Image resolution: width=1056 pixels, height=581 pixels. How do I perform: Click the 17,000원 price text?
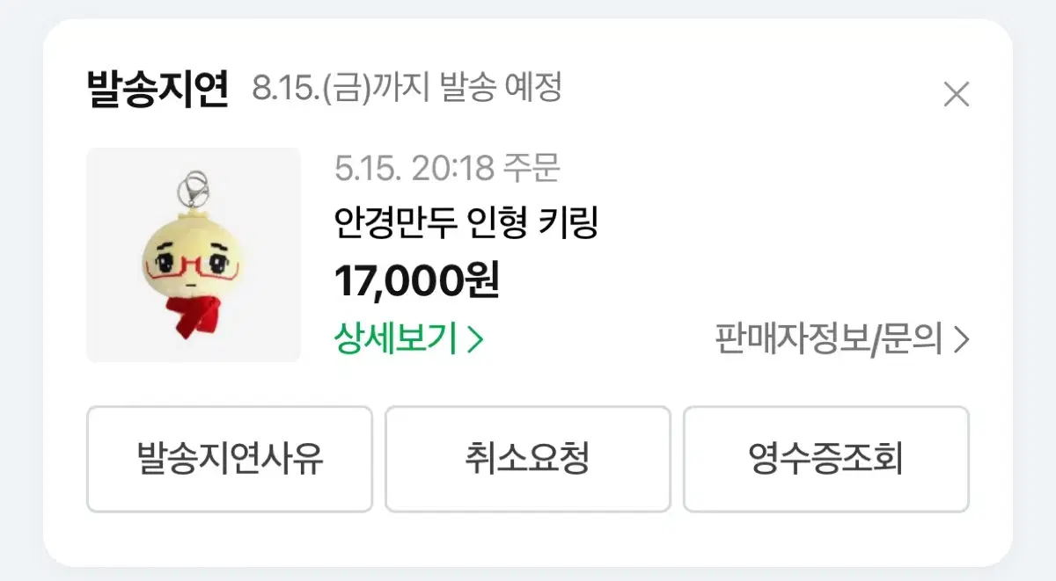[417, 281]
